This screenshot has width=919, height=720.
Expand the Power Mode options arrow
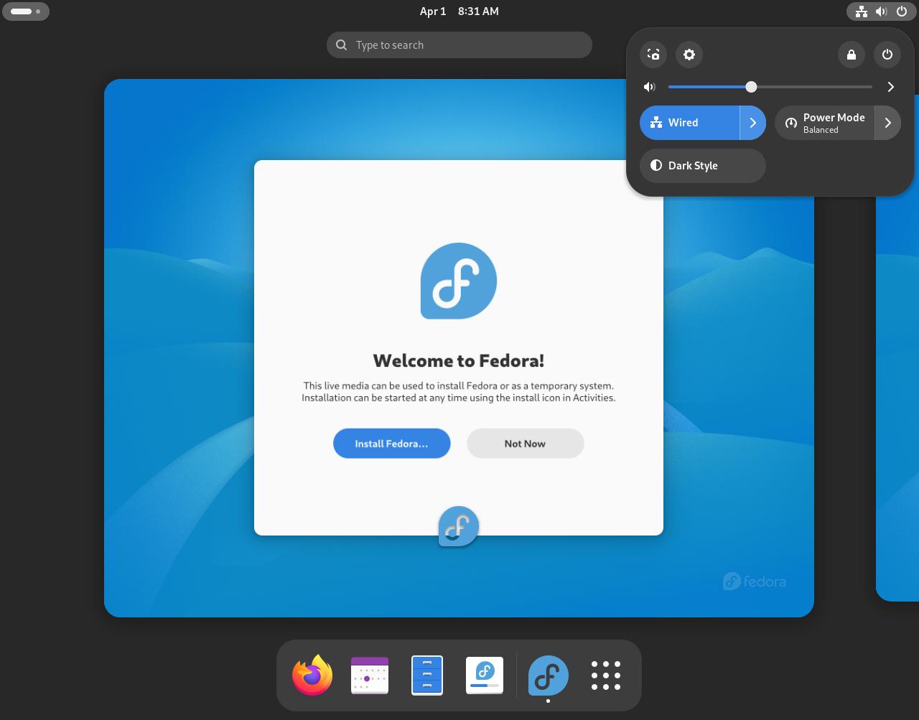pyautogui.click(x=888, y=123)
